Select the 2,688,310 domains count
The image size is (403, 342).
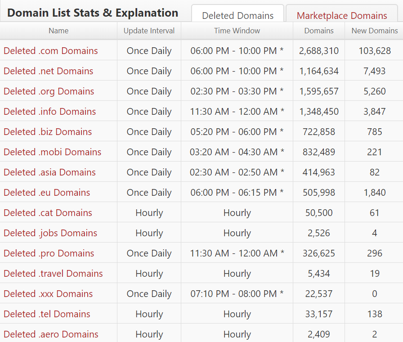point(319,51)
